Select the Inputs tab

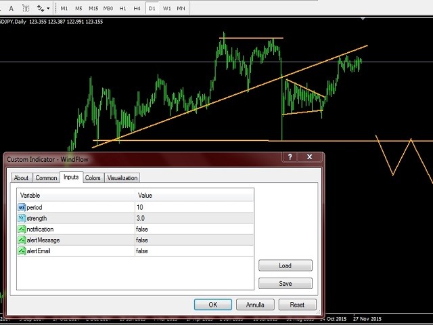[x=71, y=177]
